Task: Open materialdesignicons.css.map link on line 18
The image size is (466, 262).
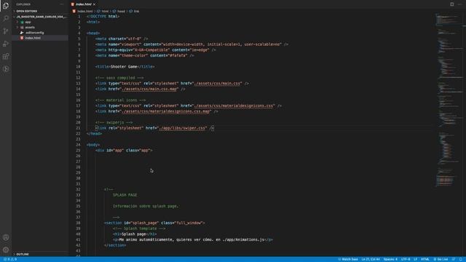Action: tap(166, 111)
